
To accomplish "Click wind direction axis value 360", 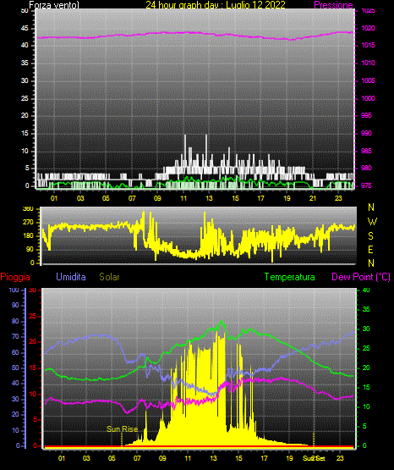I will pyautogui.click(x=28, y=209).
